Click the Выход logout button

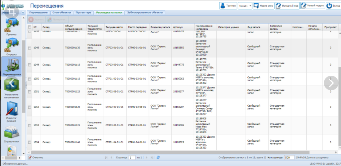333,6
